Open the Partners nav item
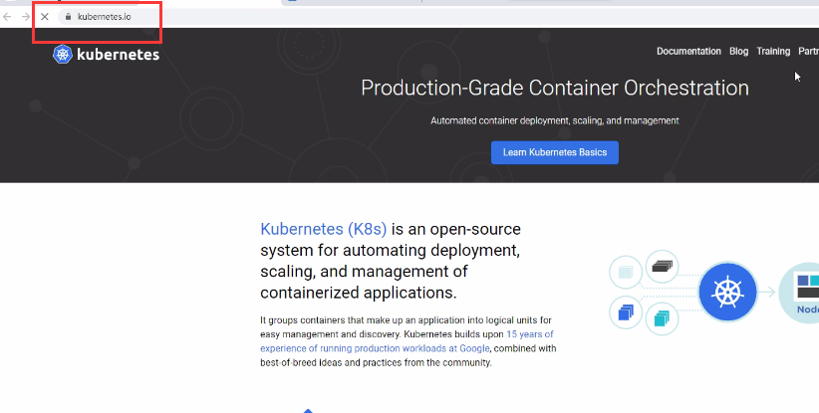This screenshot has height=413, width=819. 808,52
